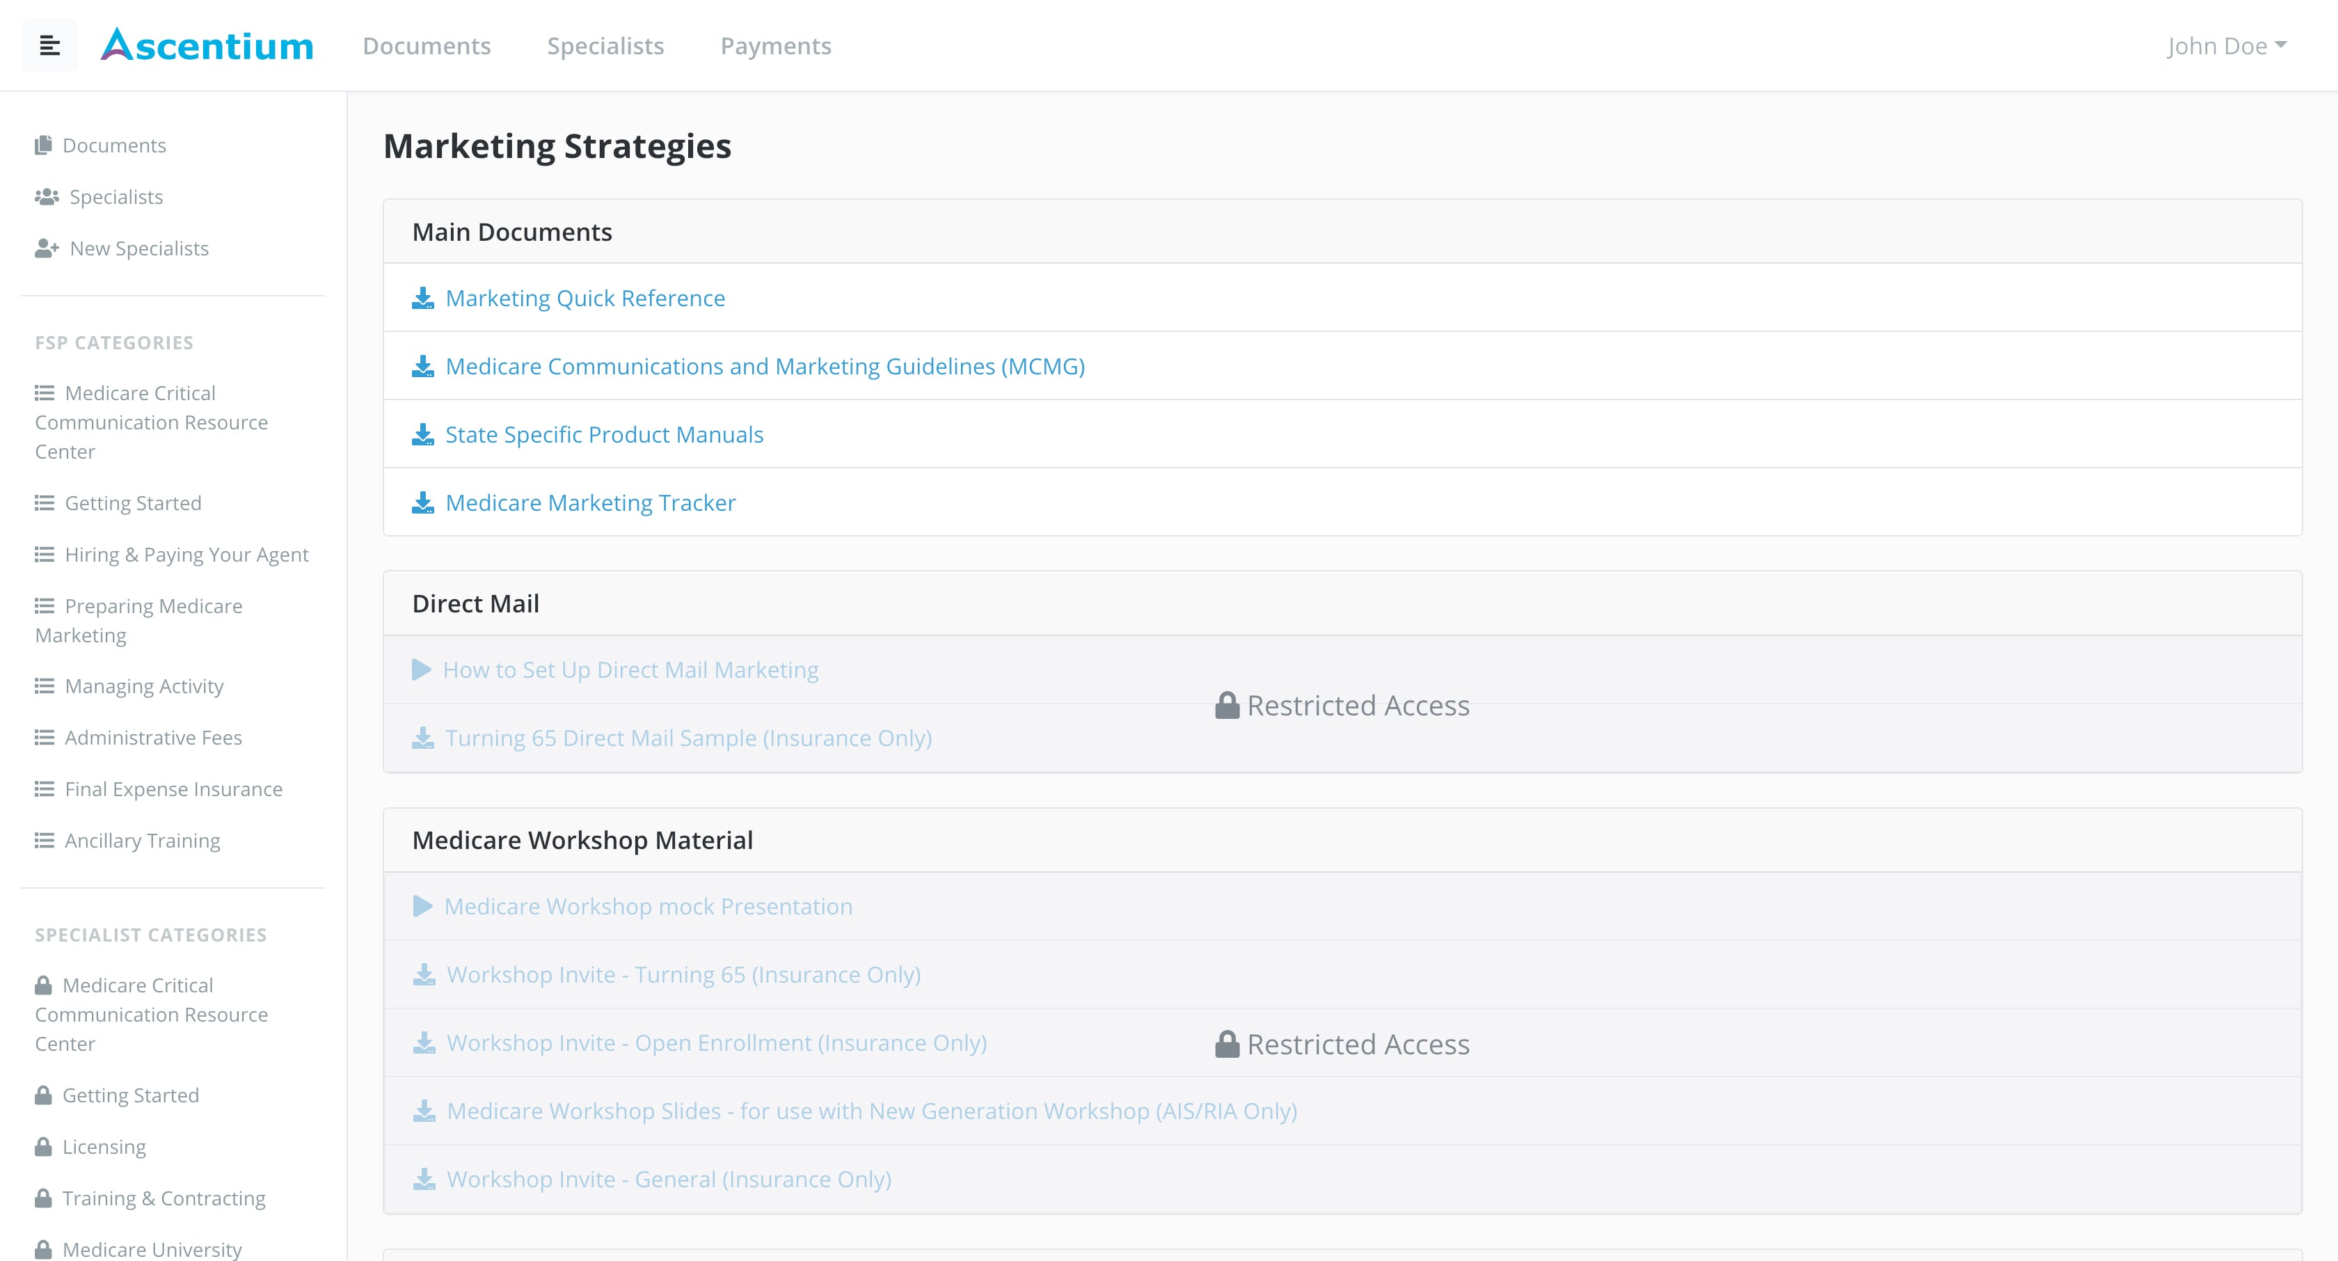Open Specialists tab in top navigation
The image size is (2338, 1261).
tap(605, 45)
